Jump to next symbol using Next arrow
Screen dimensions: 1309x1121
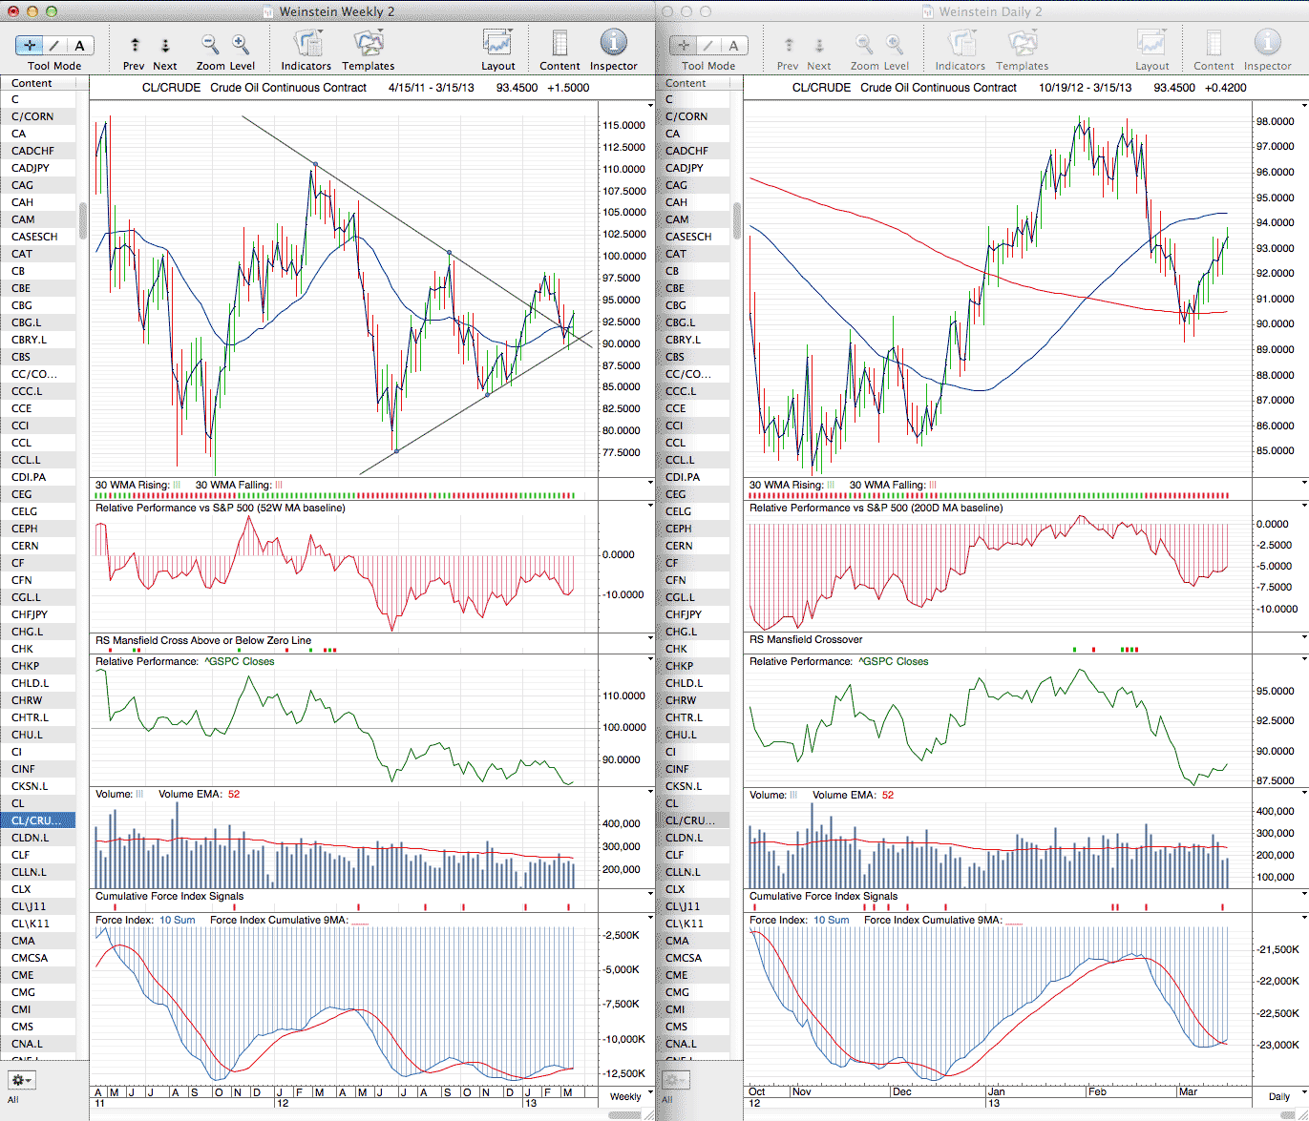click(165, 45)
